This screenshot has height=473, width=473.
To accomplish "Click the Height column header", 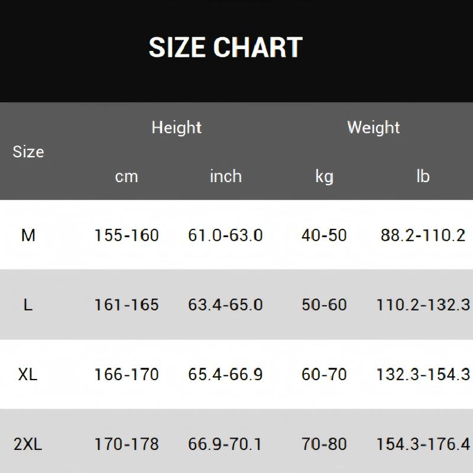I will click(176, 127).
